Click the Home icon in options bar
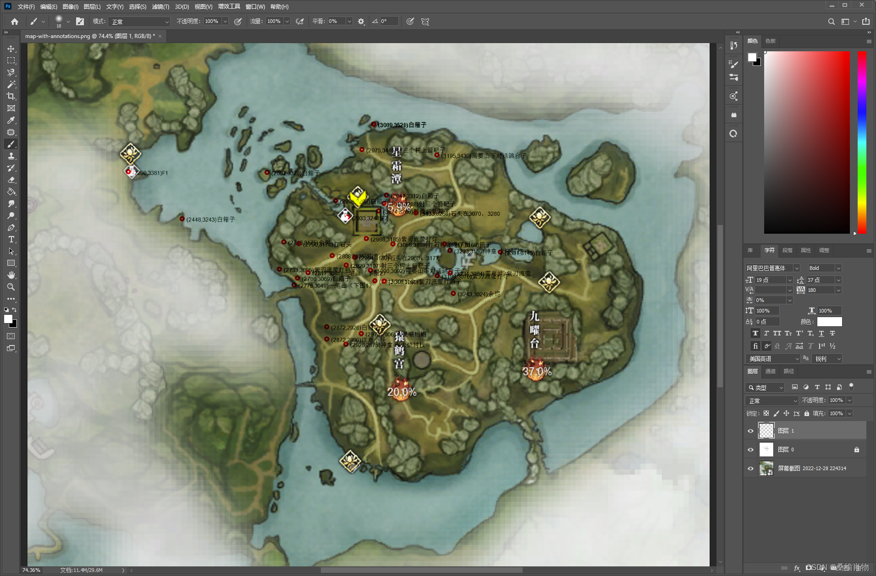876x576 pixels. point(15,21)
